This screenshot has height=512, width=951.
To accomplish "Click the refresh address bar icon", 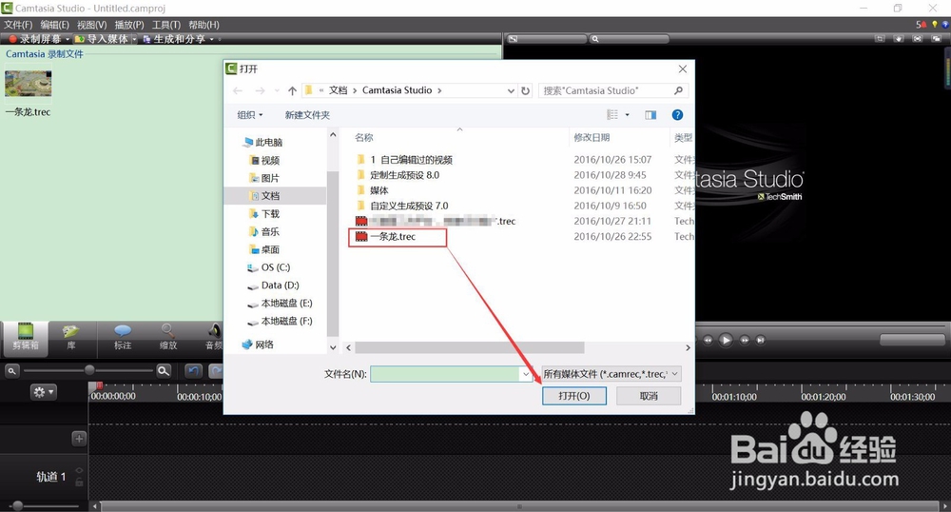I will [525, 90].
